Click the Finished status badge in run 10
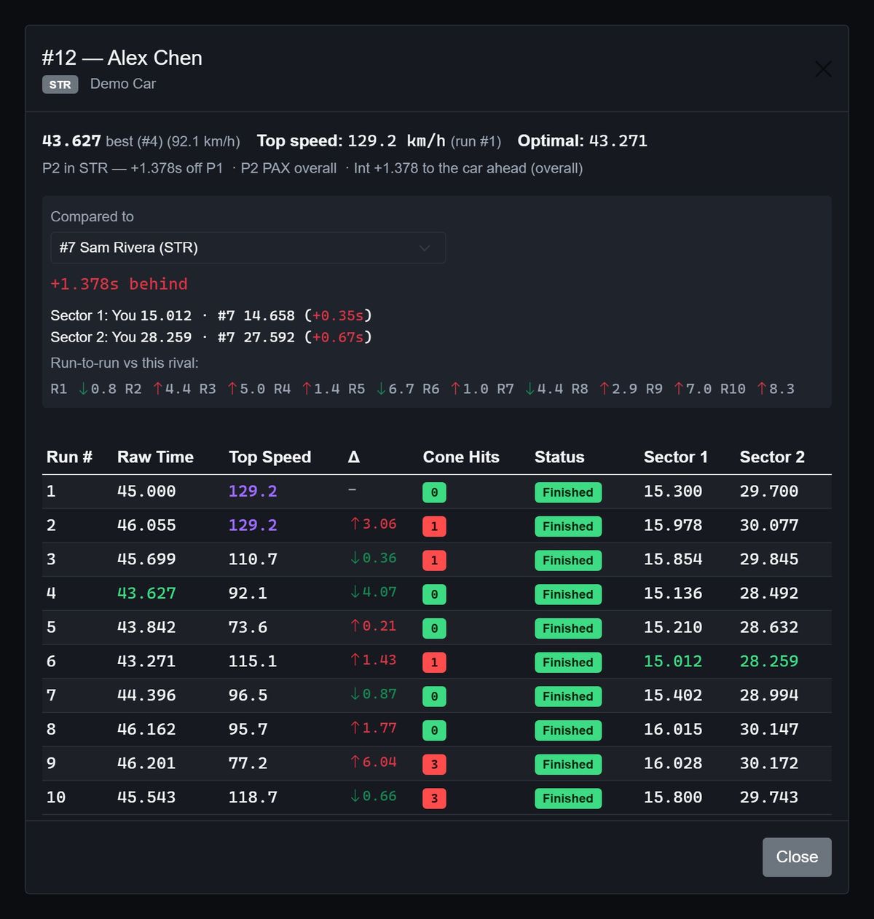Image resolution: width=874 pixels, height=919 pixels. (568, 798)
